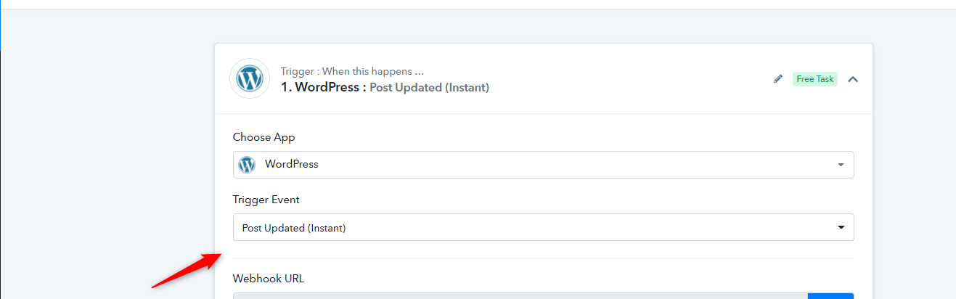Viewport: 956px width, 299px height.
Task: Click 'Post Updated (Instant)' text in step header
Action: click(x=429, y=88)
